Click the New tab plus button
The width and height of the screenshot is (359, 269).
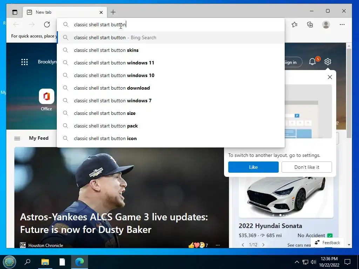113,12
